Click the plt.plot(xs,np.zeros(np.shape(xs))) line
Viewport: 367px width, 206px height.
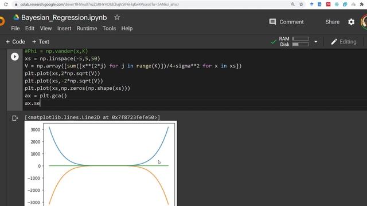click(x=77, y=88)
